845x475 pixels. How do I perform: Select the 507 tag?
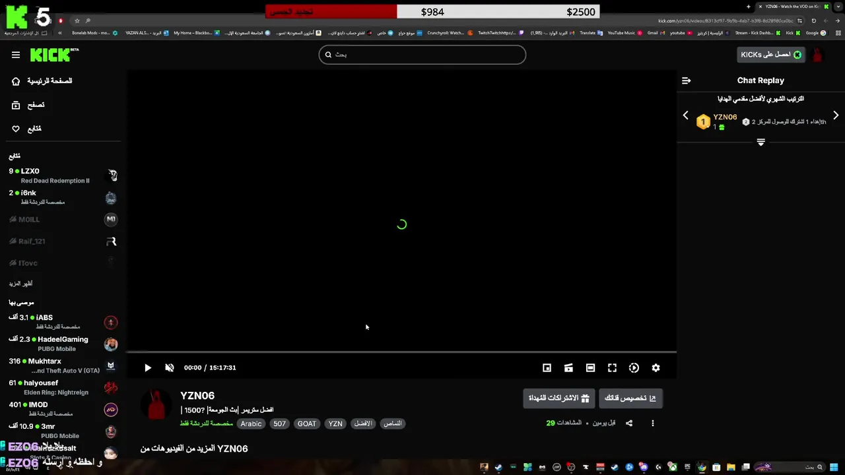[x=280, y=424]
